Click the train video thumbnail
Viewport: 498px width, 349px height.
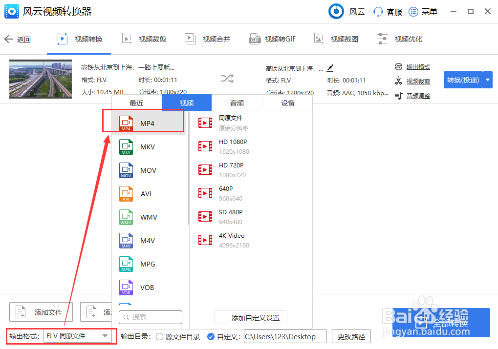[41, 79]
